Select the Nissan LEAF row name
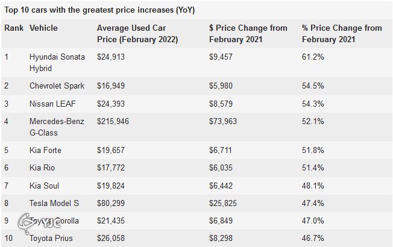 click(52, 103)
